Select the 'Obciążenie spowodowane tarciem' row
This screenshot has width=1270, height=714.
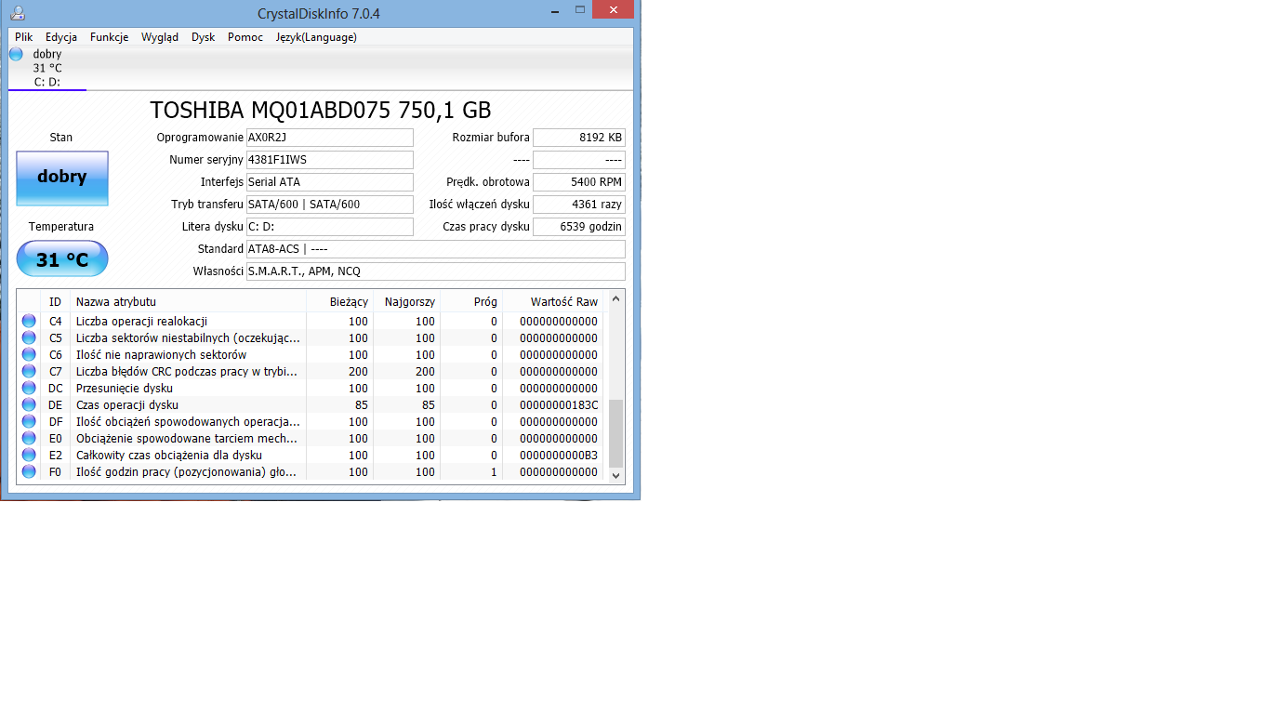311,438
